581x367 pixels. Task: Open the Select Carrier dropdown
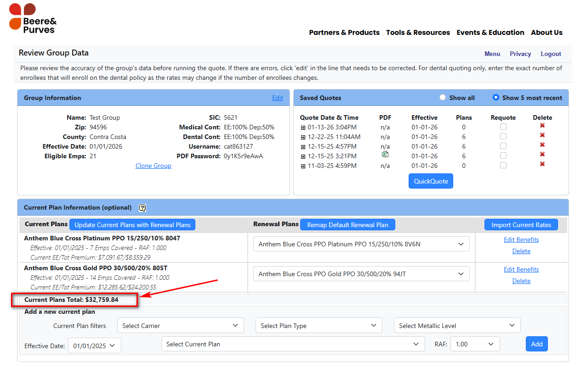point(180,326)
